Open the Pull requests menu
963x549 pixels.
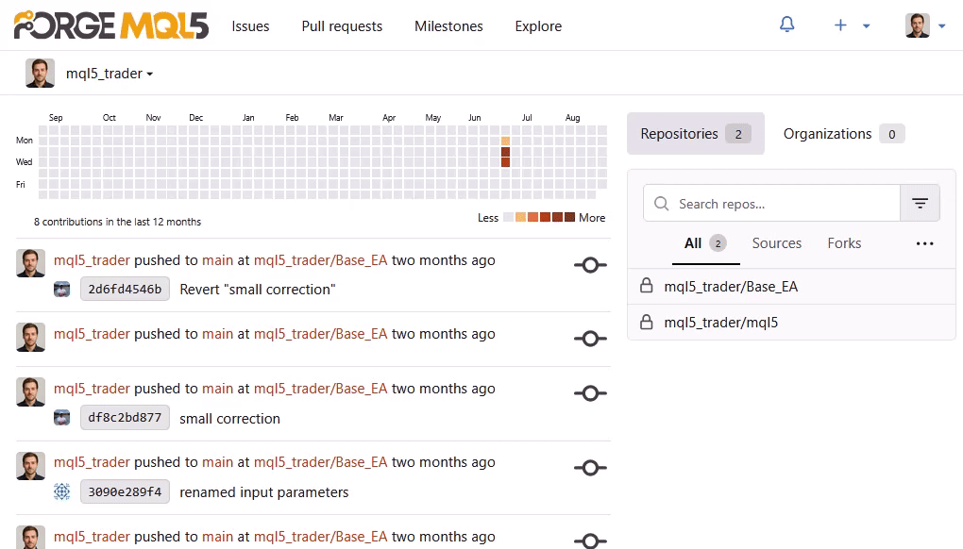point(342,26)
